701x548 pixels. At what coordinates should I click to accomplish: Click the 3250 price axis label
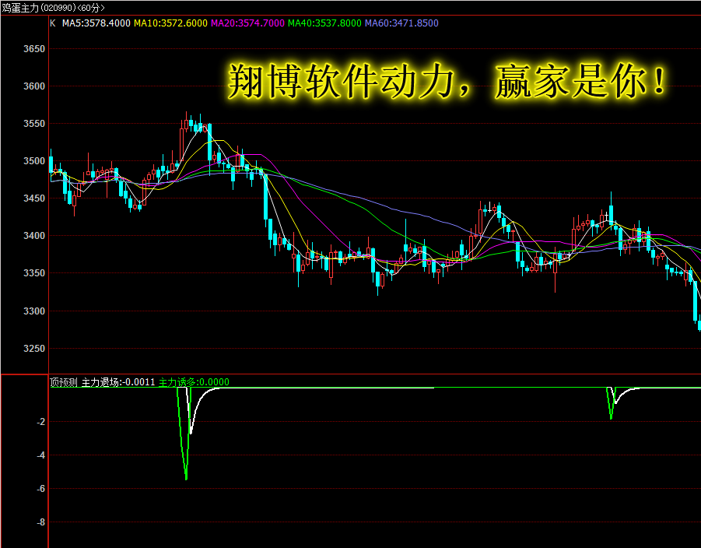(34, 349)
